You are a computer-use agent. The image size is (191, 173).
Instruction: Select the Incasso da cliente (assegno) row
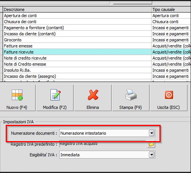97,76
